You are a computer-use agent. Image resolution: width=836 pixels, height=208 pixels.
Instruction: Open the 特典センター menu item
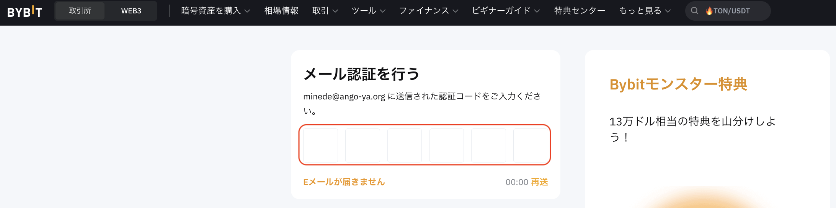pyautogui.click(x=580, y=11)
